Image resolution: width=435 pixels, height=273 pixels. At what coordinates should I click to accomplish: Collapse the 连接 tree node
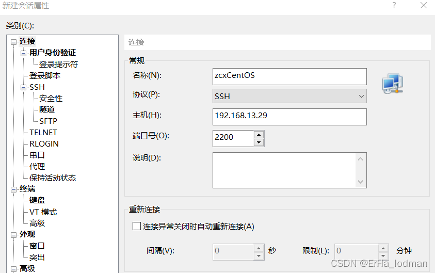click(13, 42)
